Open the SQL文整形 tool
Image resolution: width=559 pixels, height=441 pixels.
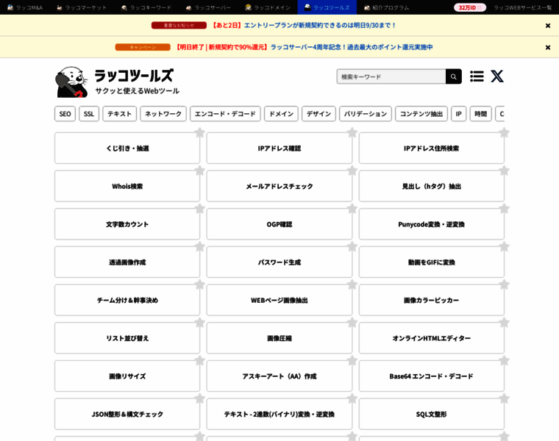[431, 415]
